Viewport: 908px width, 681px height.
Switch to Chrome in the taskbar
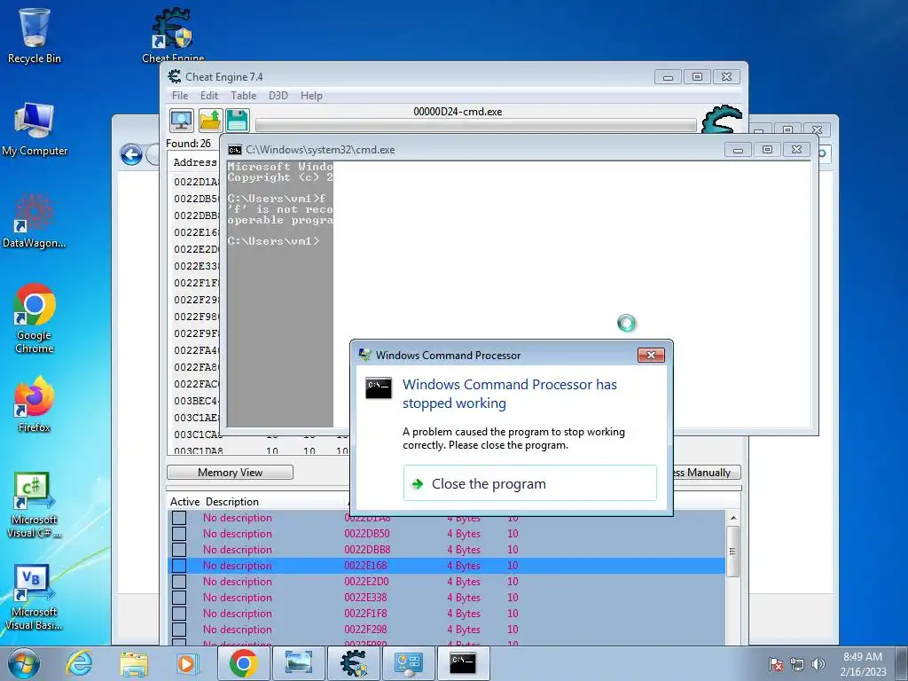243,663
